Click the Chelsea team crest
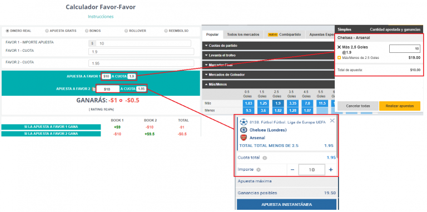 coord(243,130)
